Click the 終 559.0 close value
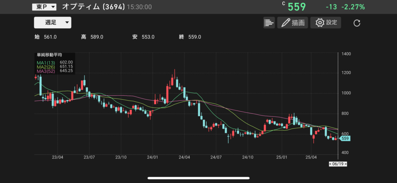The width and height of the screenshot is (397, 183). [x=190, y=37]
